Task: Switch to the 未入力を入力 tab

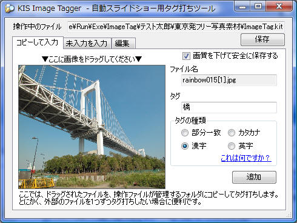Action: pyautogui.click(x=87, y=44)
